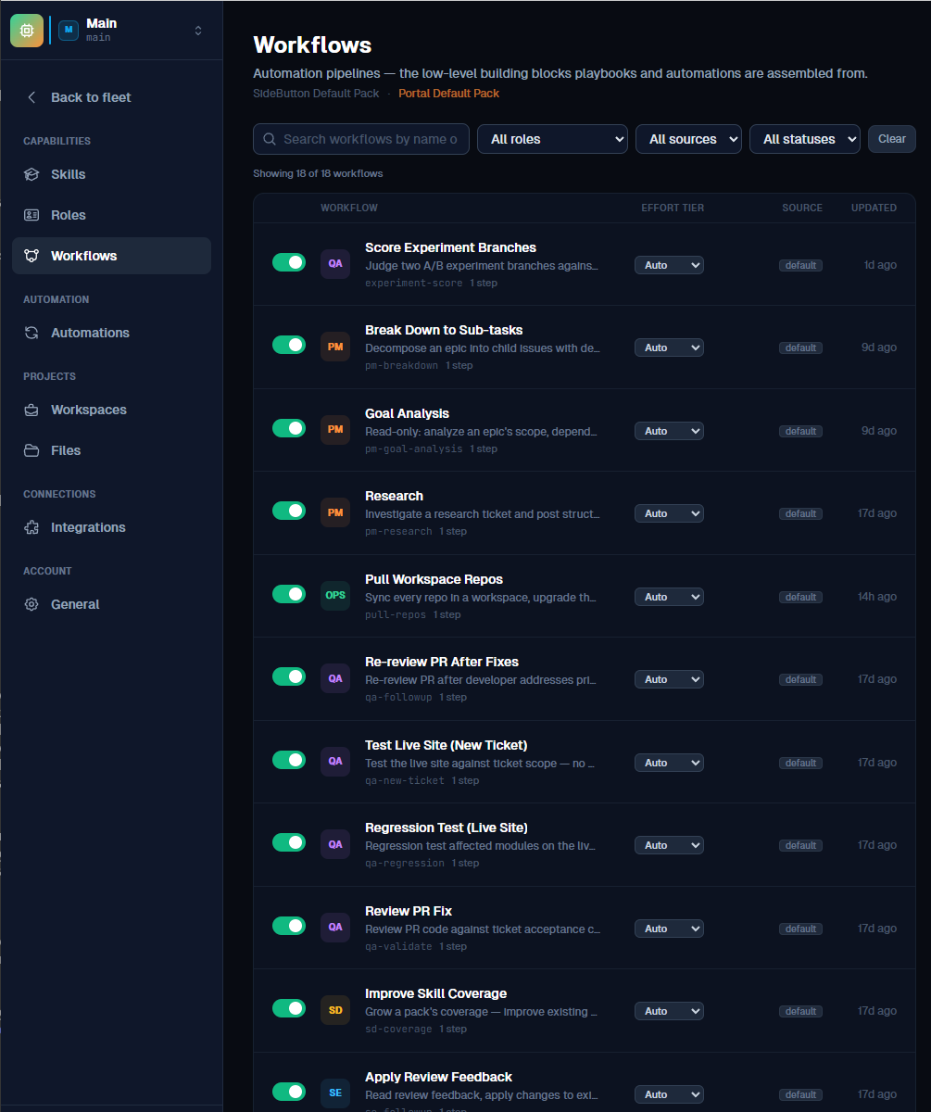The width and height of the screenshot is (931, 1112).
Task: Click PM badge of Break Down to Sub-tasks
Action: (335, 347)
